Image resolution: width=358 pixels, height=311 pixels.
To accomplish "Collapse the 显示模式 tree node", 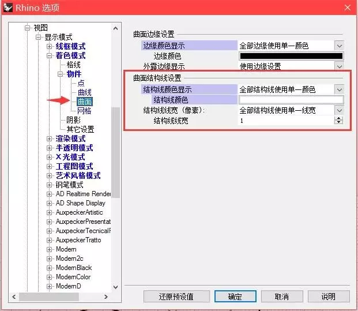I will point(39,37).
